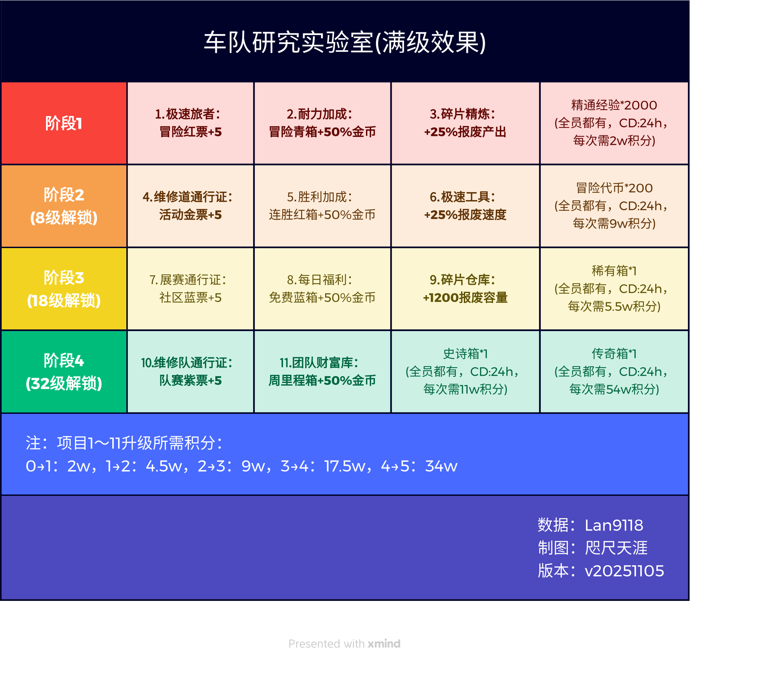Click the 11.团队财富库 周里程箱 cell
Image resolution: width=757 pixels, height=699 pixels.
[x=322, y=372]
